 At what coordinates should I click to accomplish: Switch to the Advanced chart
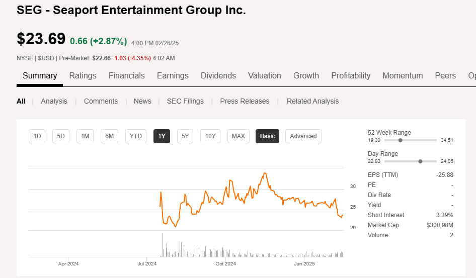point(303,136)
